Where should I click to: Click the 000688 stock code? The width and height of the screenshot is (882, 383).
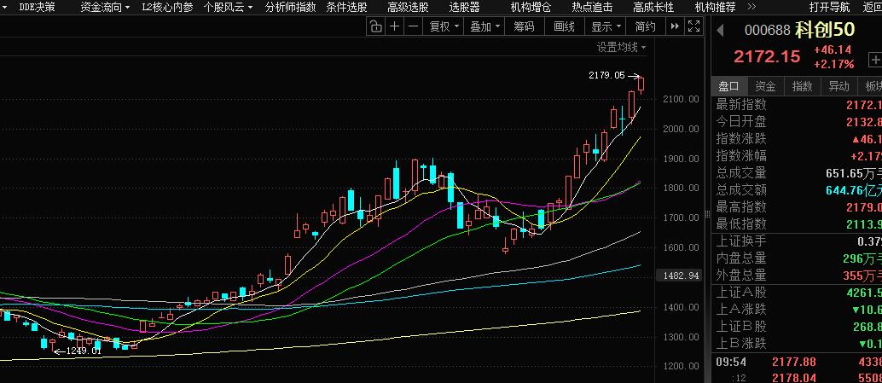[x=767, y=31]
